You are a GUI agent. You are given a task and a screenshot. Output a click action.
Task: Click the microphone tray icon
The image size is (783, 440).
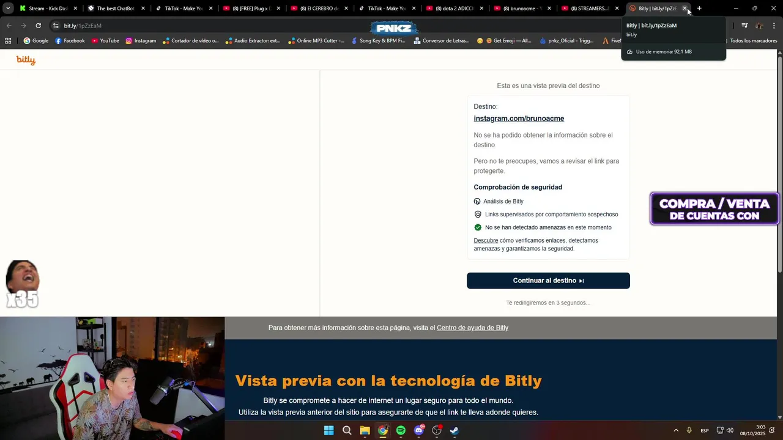pos(689,430)
